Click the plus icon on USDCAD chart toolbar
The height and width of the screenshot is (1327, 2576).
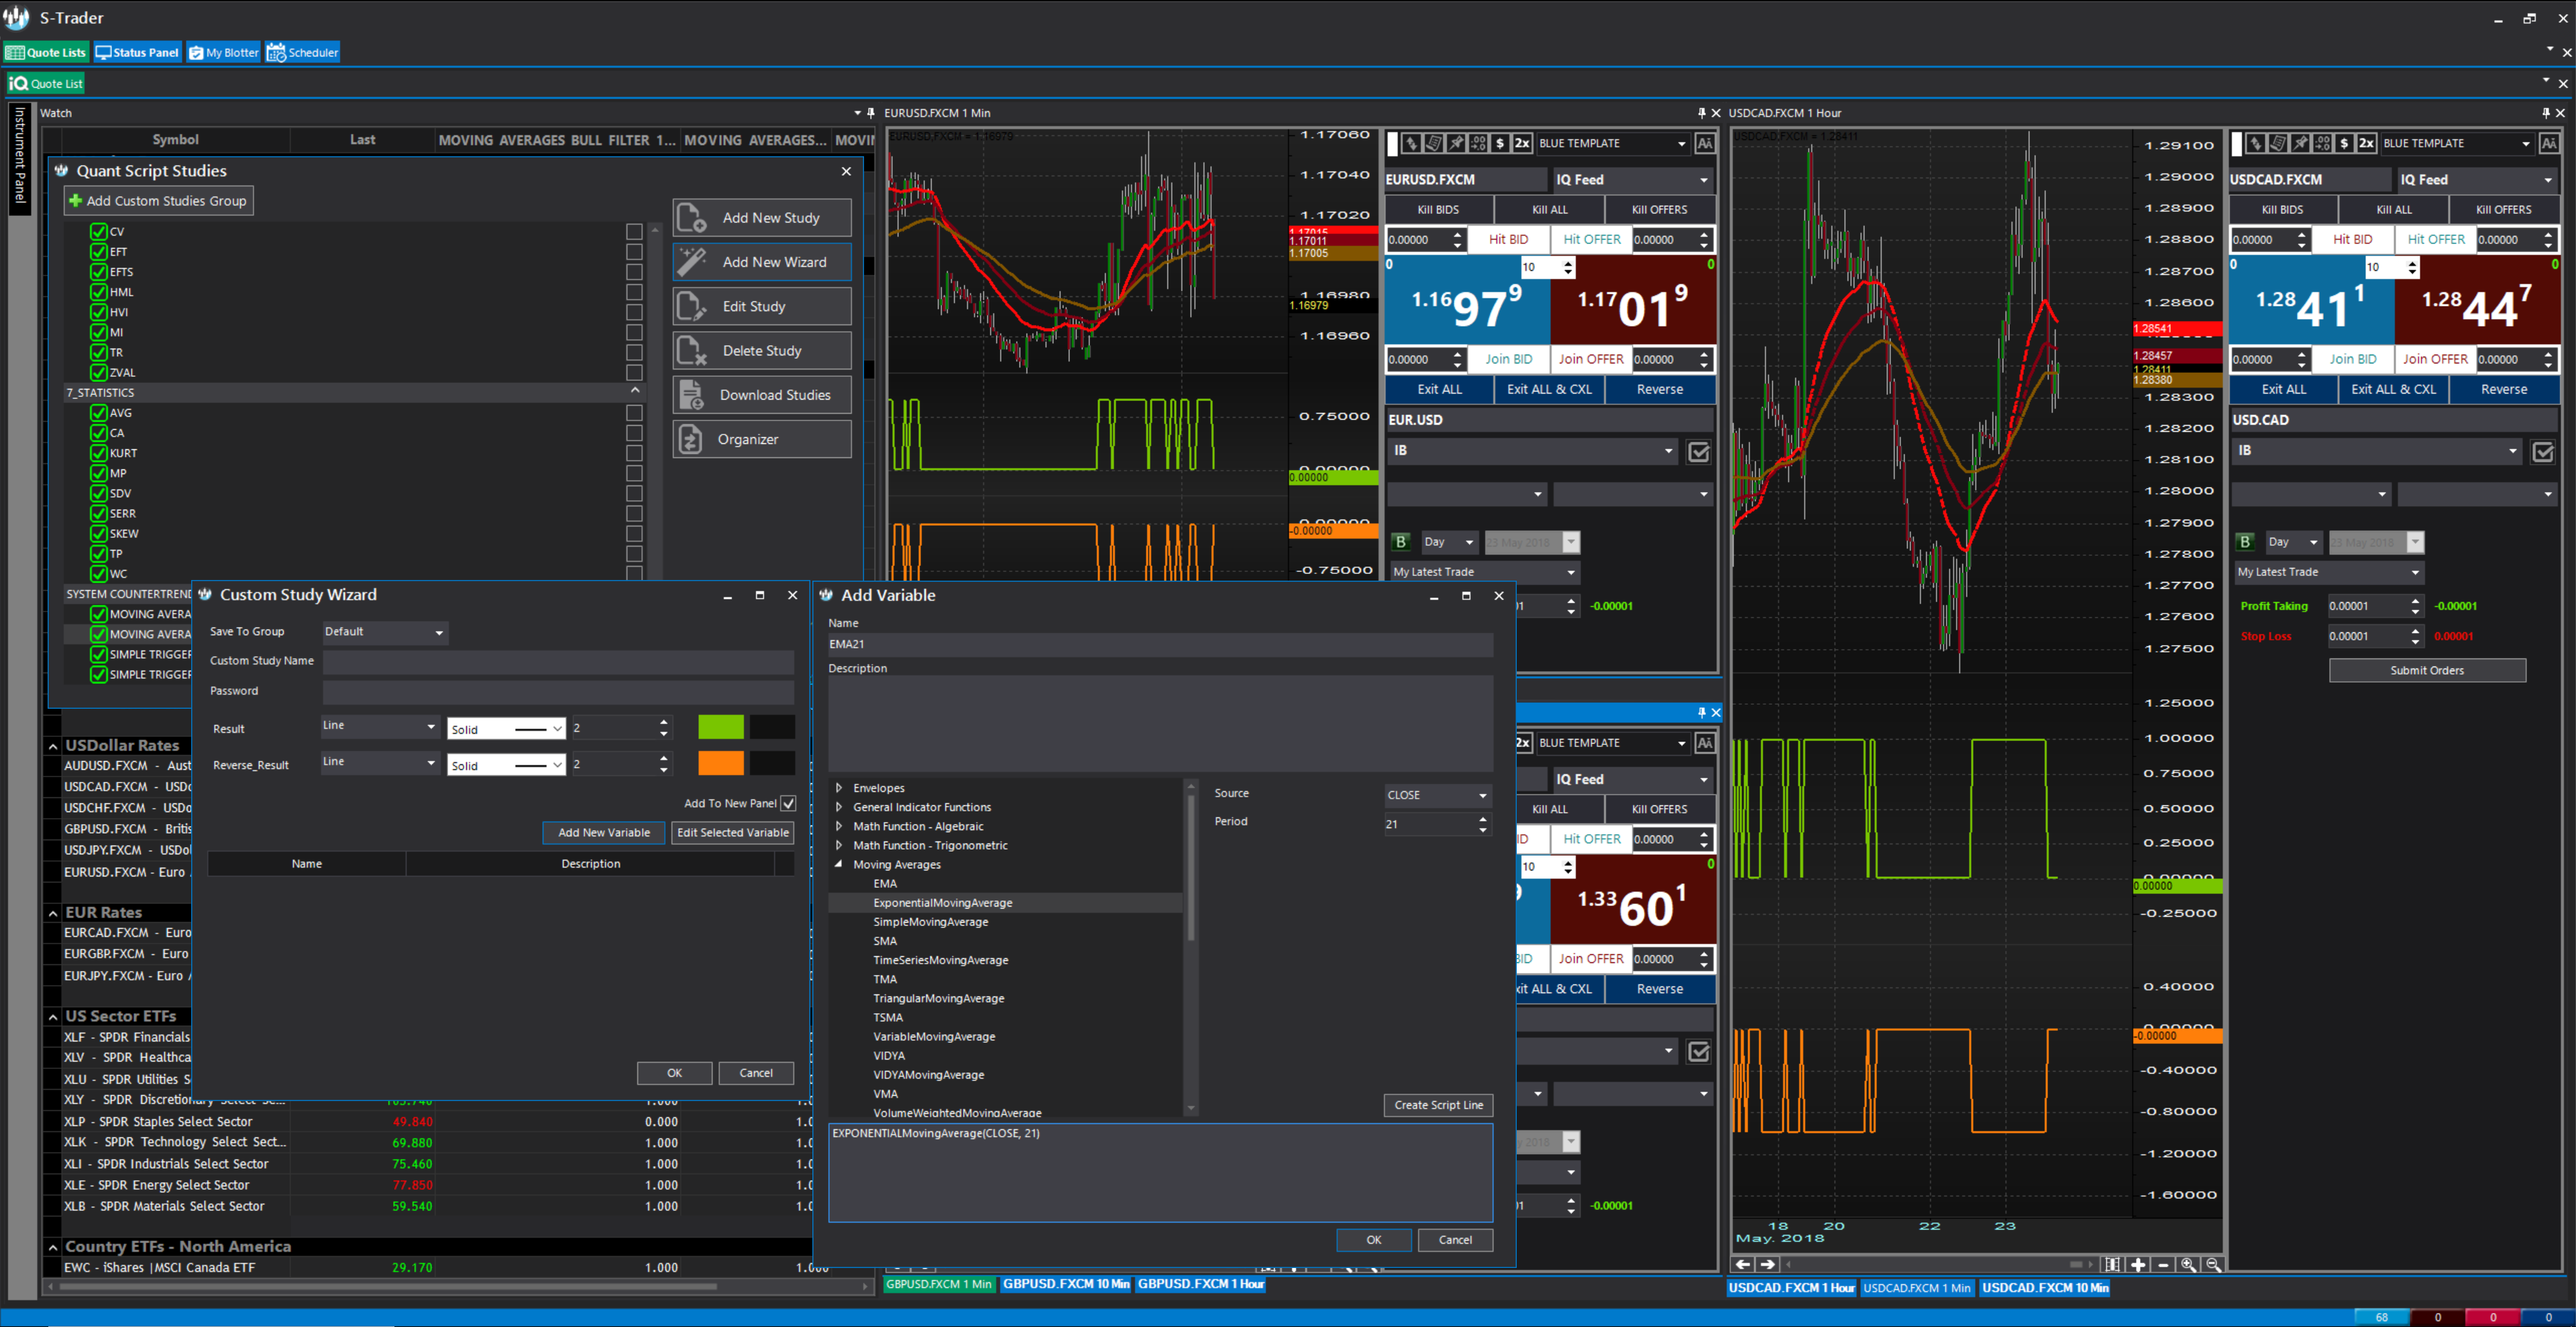point(2138,1264)
